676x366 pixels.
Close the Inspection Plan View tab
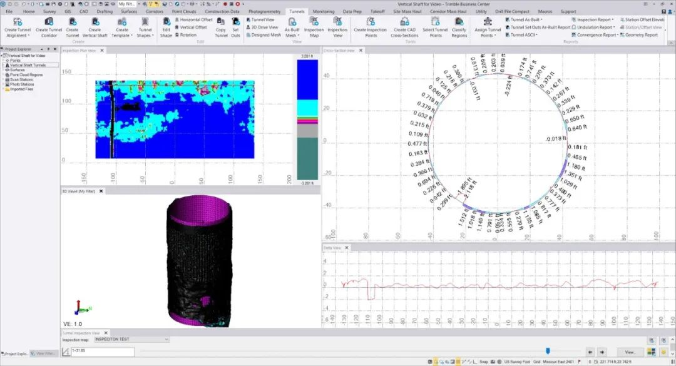click(102, 51)
